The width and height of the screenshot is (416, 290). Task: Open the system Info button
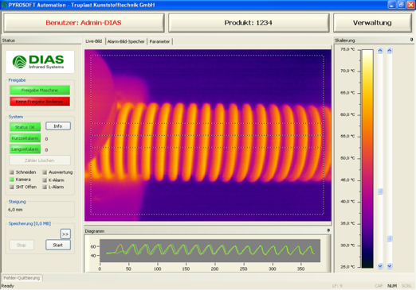[x=58, y=126]
